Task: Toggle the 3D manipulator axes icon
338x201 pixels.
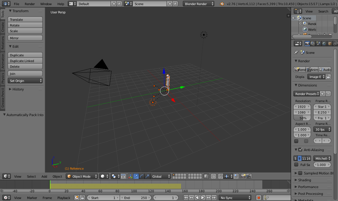Action: 130,177
